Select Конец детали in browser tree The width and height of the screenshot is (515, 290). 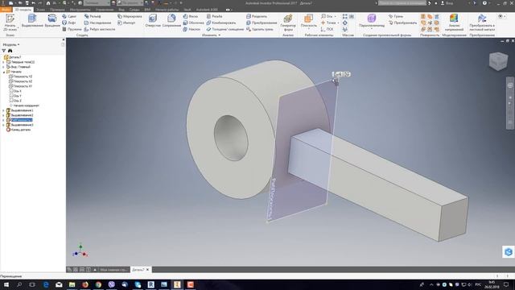tap(19, 130)
